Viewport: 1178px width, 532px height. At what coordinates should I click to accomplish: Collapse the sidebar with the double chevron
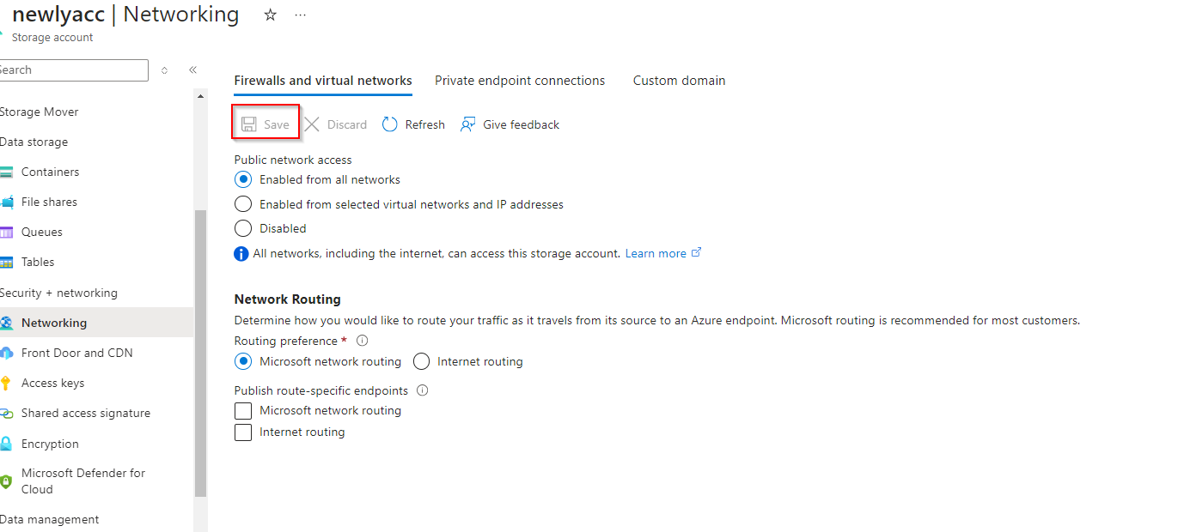(x=193, y=70)
